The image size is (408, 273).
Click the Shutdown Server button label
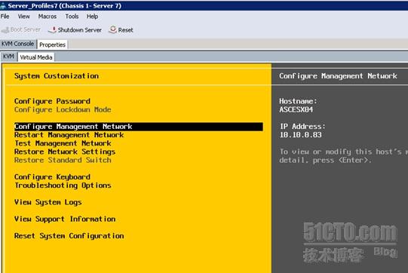(80, 30)
